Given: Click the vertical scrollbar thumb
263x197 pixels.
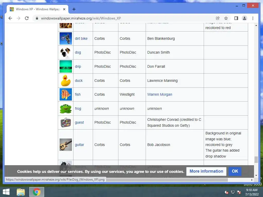Looking at the screenshot, I should [256, 160].
